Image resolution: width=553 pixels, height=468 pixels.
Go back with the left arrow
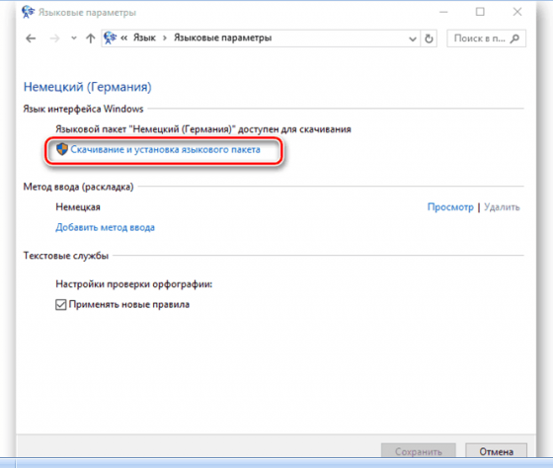point(31,39)
